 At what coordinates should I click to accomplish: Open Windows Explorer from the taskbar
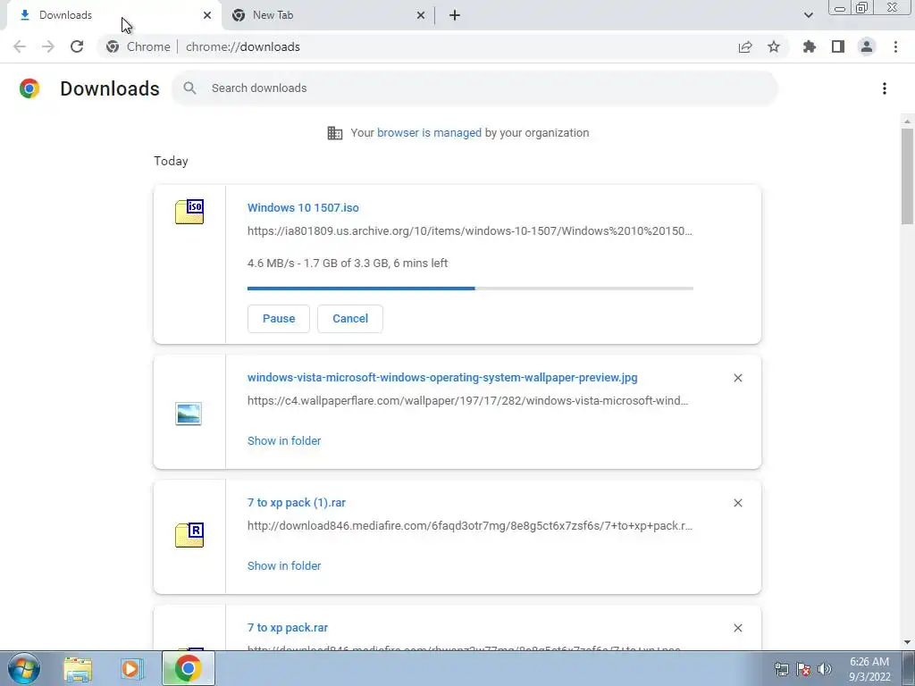point(78,668)
